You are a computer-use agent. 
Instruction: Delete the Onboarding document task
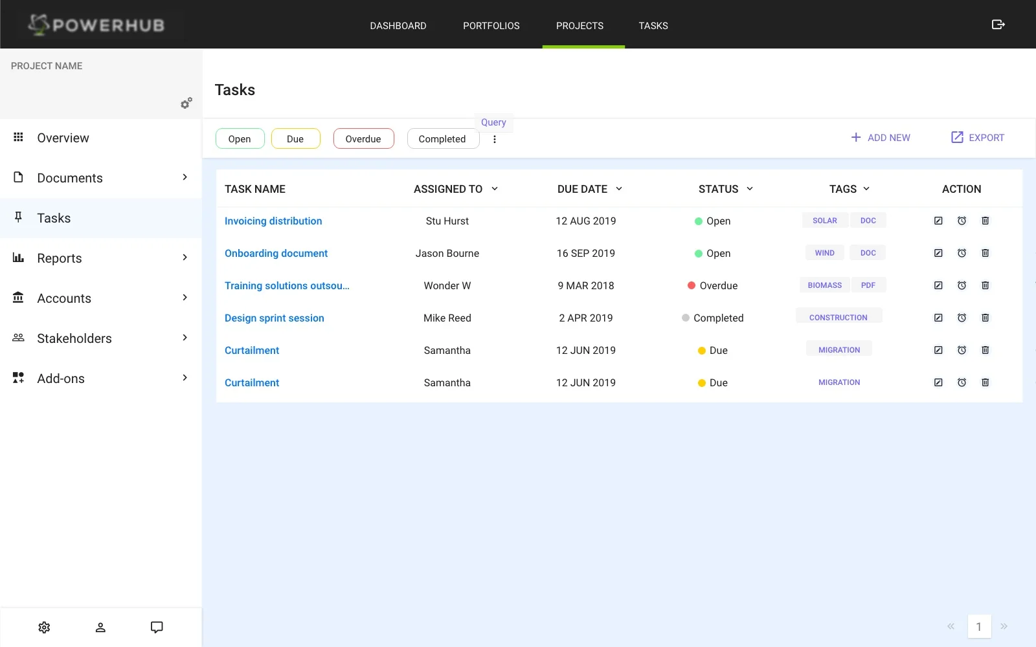coord(985,253)
